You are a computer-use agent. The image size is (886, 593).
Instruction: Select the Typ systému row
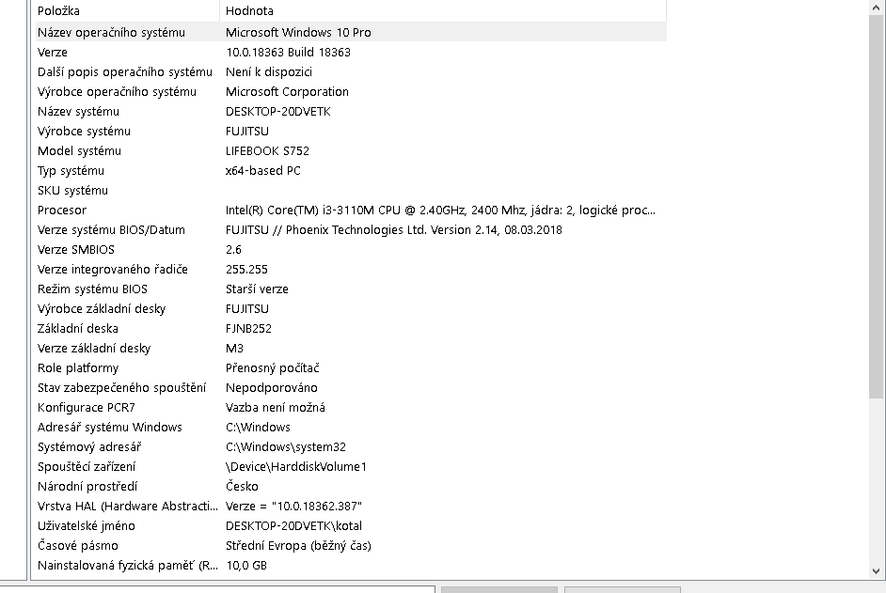tap(71, 171)
